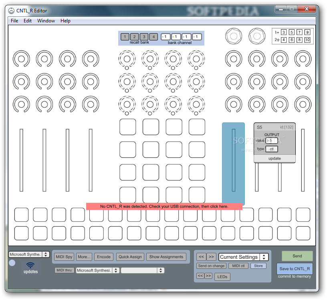Toggle checkbox 4 in the top-right grid

click(283, 40)
